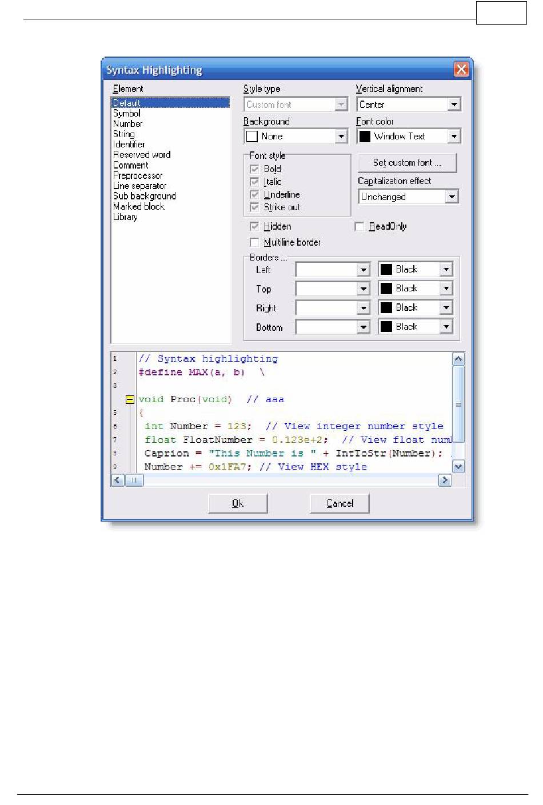Select Number in the Element list
This screenshot has width=543, height=805.
[x=128, y=123]
